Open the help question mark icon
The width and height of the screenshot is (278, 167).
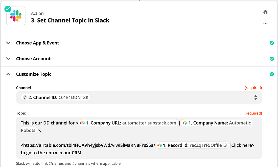(x=265, y=12)
